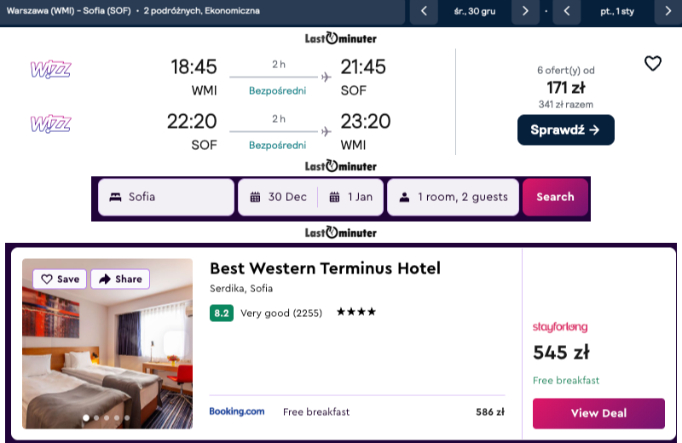Open the hotel room photo
682x443 pixels.
click(107, 358)
